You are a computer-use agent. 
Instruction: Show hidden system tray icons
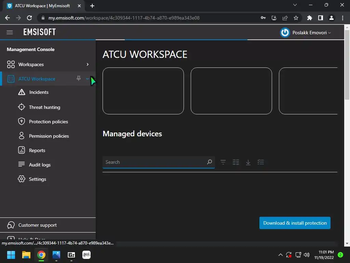pos(280,255)
